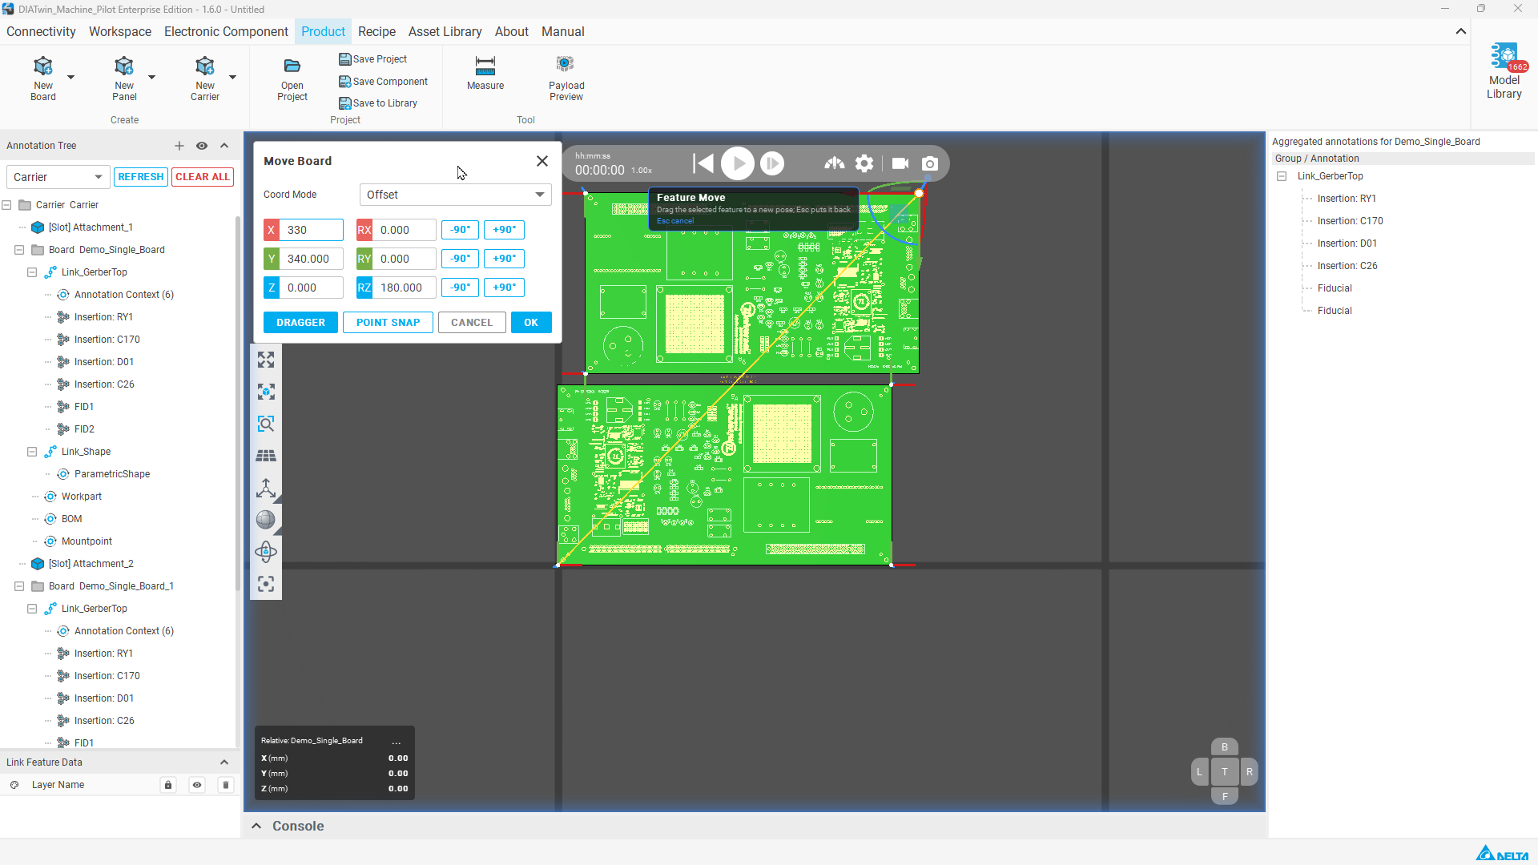Open the Carrier dropdown

pyautogui.click(x=58, y=177)
